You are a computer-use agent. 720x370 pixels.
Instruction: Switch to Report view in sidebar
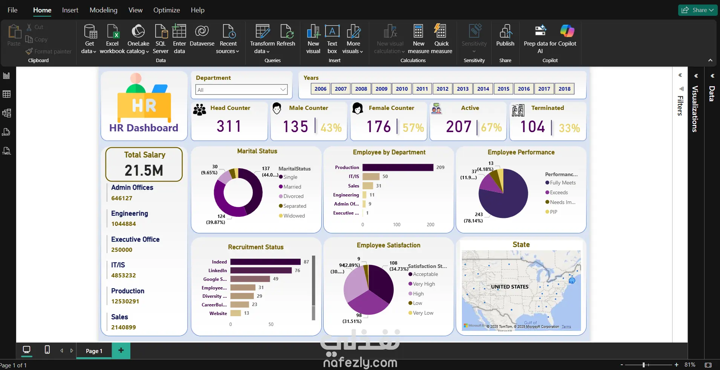(7, 76)
